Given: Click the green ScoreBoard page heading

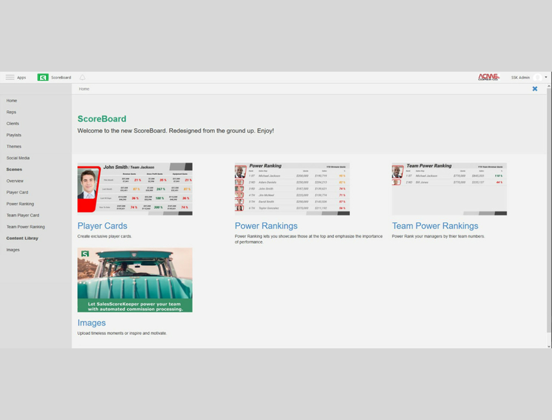Looking at the screenshot, I should [102, 119].
